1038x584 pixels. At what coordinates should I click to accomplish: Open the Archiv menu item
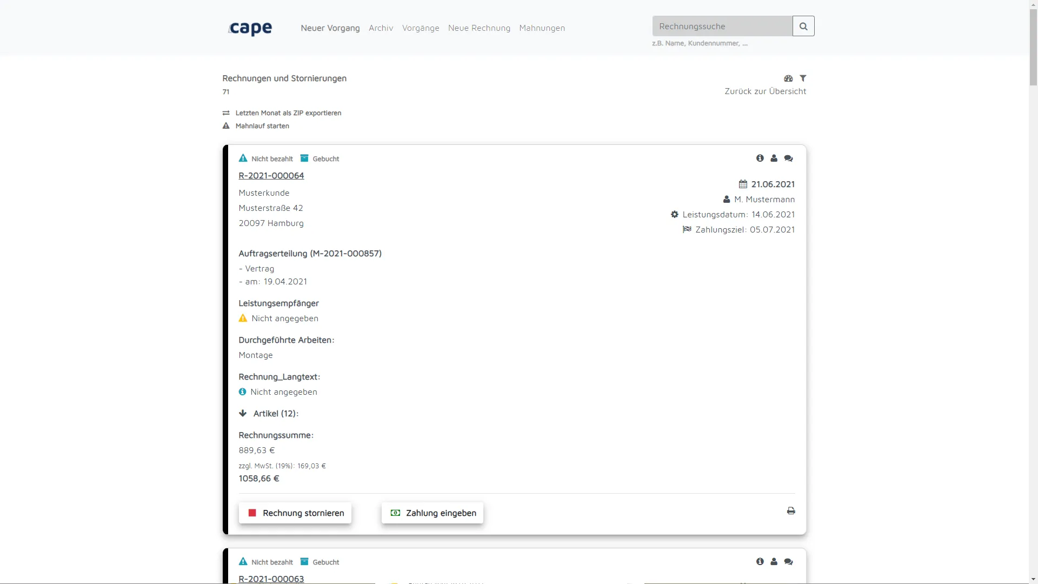(x=381, y=28)
